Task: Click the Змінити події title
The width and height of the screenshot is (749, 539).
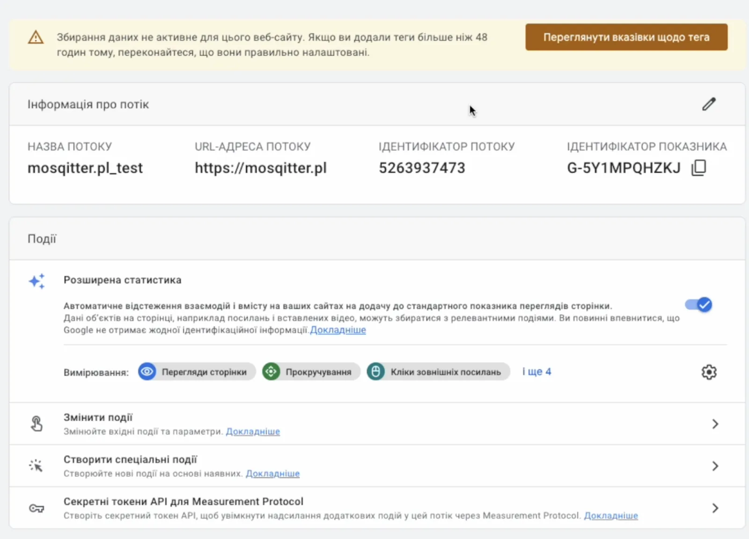Action: coord(98,417)
